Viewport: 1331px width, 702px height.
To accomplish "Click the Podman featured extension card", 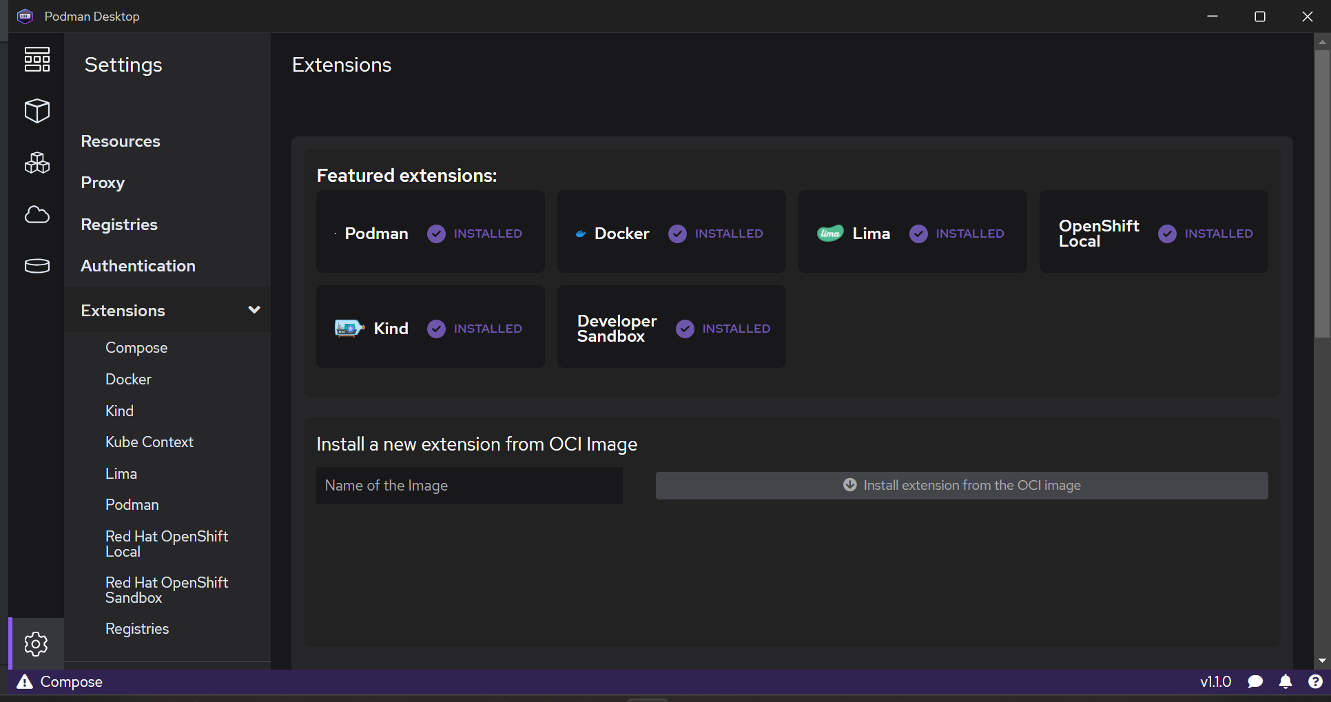I will [x=431, y=231].
